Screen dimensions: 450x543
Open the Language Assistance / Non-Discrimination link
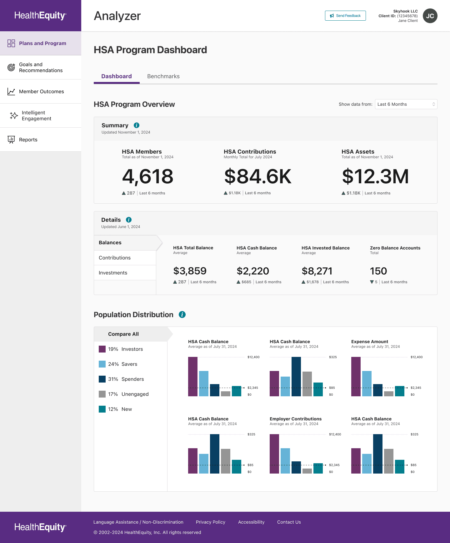pos(138,522)
